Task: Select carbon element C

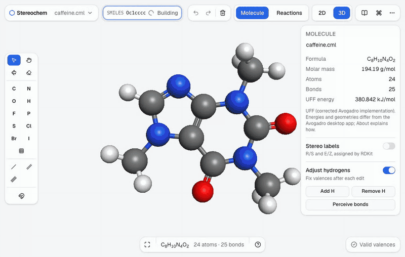Action: [x=14, y=89]
